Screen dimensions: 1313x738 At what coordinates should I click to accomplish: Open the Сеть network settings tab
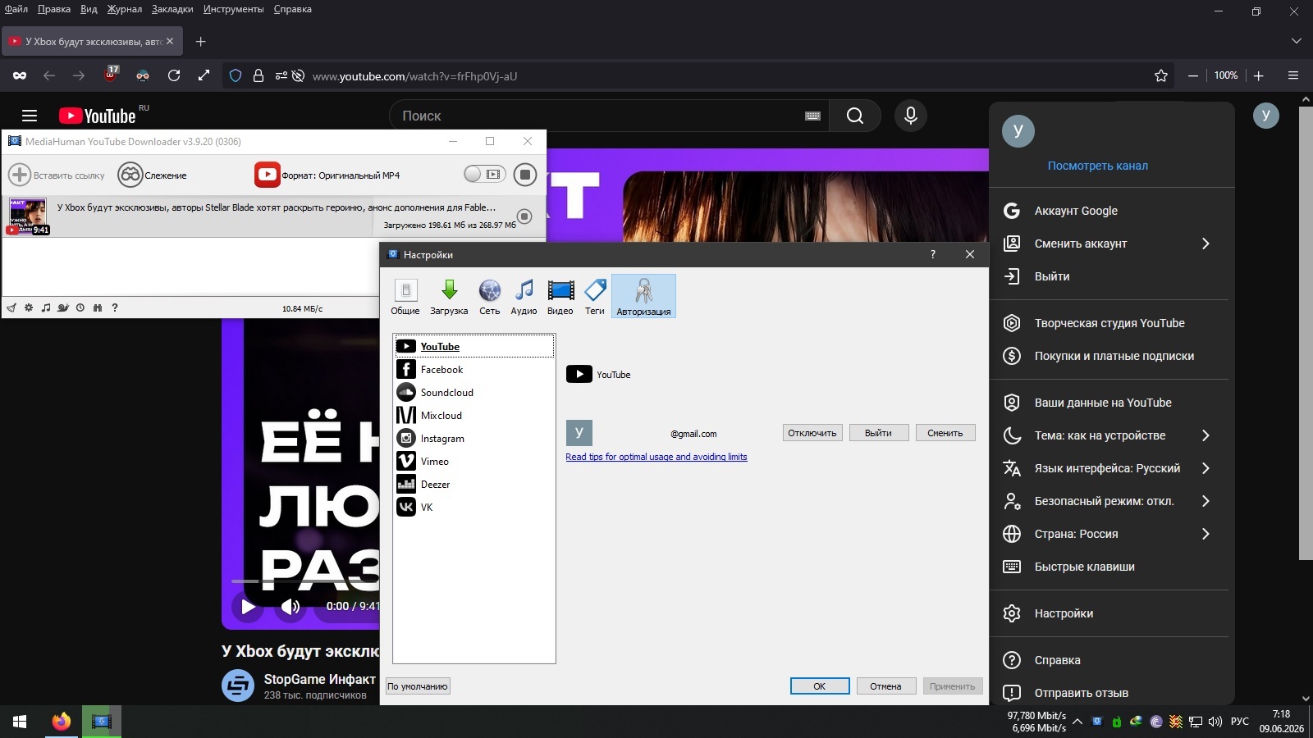490,296
